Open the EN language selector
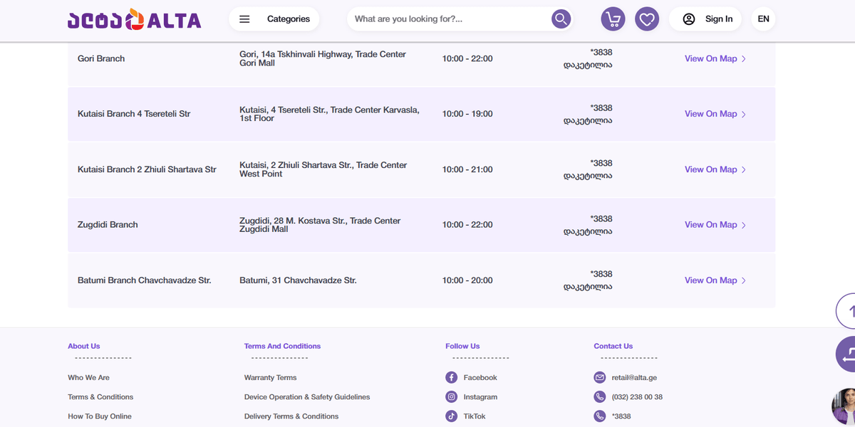 tap(763, 19)
